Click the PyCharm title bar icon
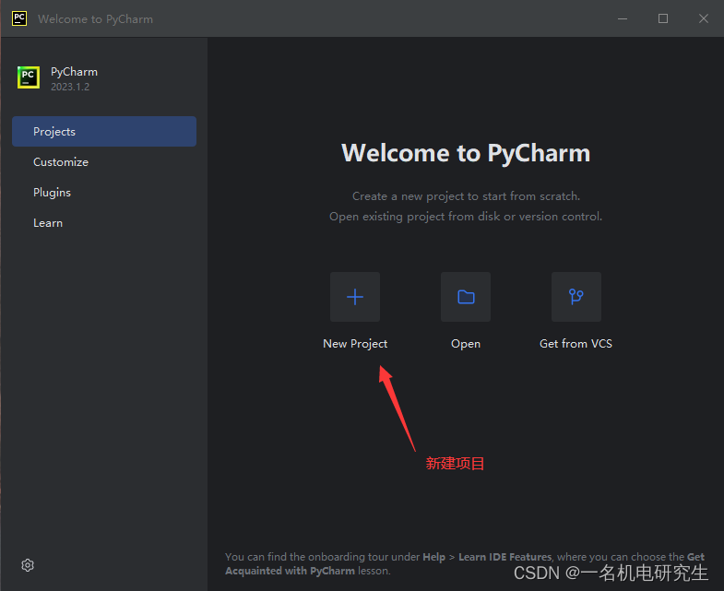Screen dimensions: 724x591 (19, 18)
